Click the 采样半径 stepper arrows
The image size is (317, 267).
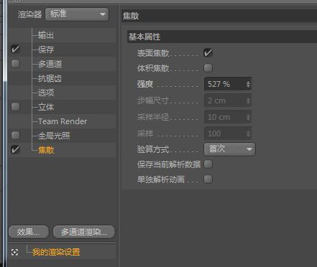[x=248, y=117]
